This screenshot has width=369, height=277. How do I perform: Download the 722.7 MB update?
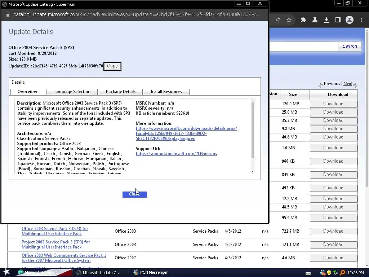pyautogui.click(x=333, y=231)
